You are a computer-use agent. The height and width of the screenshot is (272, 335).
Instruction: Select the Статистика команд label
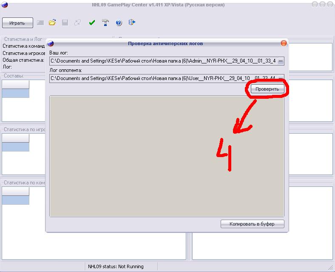(23, 46)
